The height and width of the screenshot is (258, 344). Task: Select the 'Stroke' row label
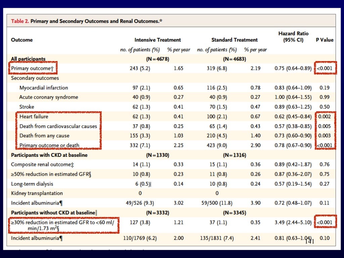(27, 107)
